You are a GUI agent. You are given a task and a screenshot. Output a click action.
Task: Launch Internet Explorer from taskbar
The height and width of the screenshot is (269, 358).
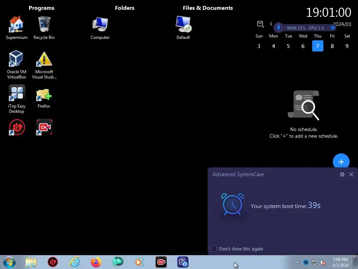click(74, 262)
